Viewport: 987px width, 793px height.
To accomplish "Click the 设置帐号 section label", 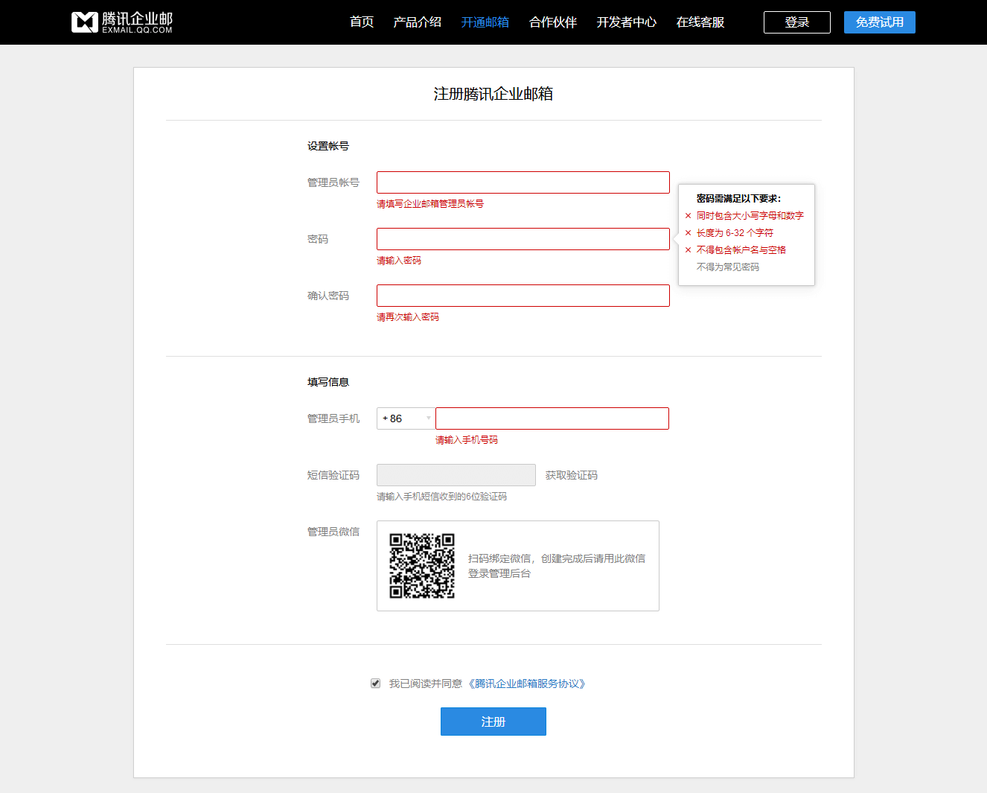I will [328, 146].
